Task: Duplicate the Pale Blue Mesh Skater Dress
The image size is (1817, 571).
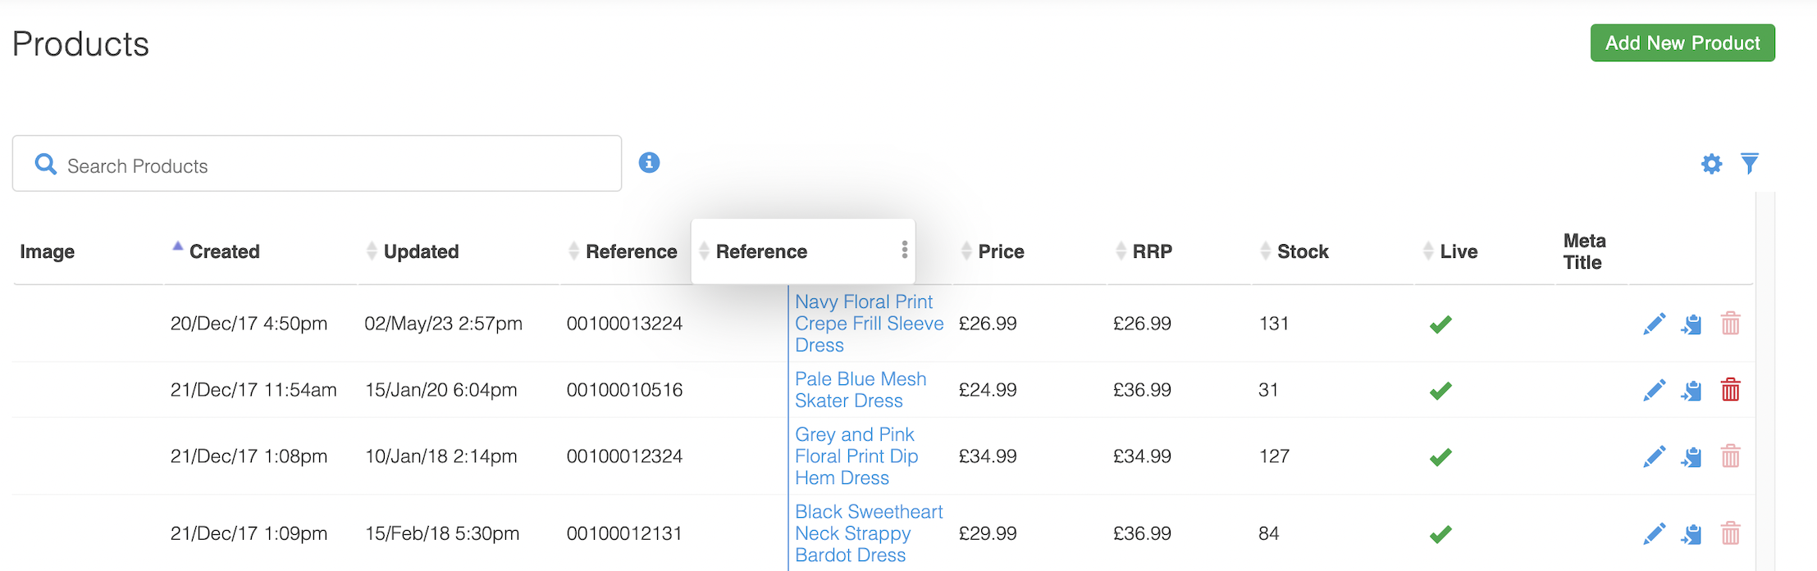Action: (1691, 391)
